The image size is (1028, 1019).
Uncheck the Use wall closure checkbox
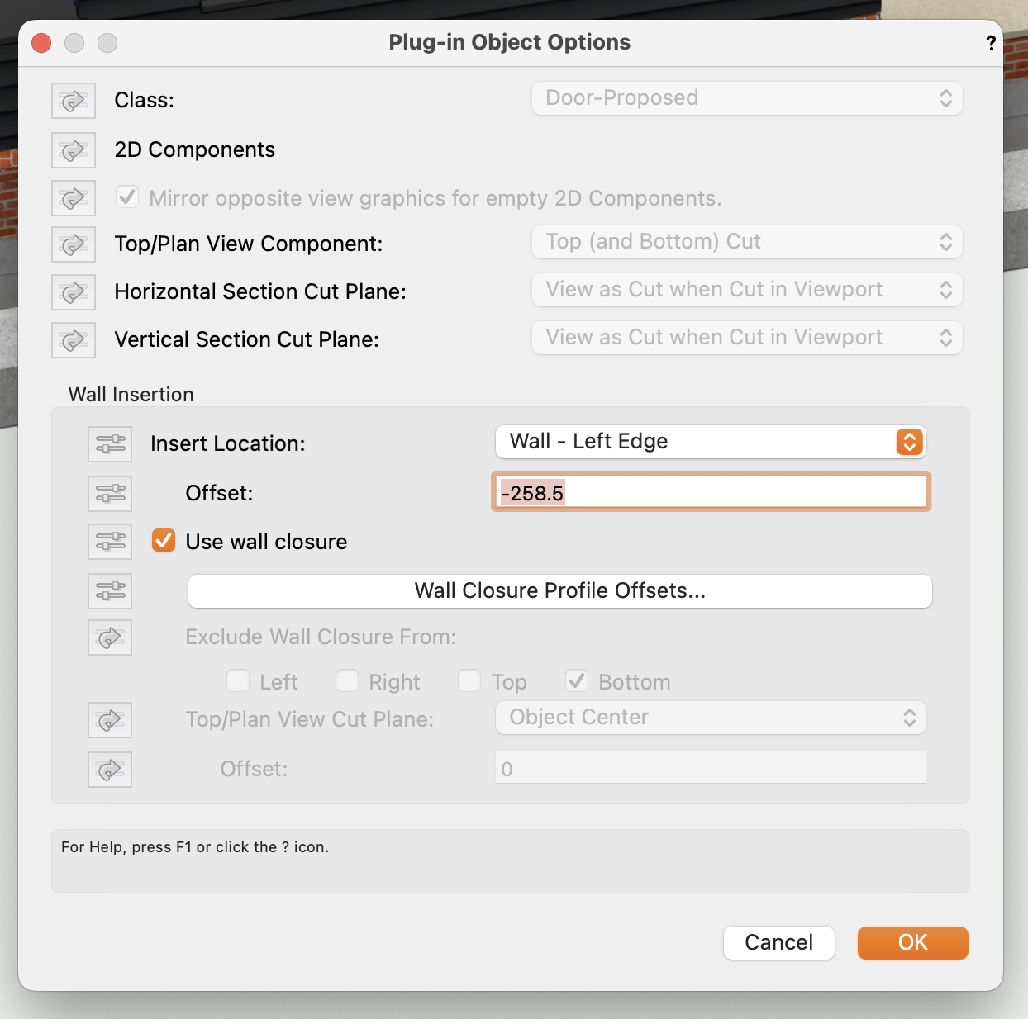click(164, 542)
